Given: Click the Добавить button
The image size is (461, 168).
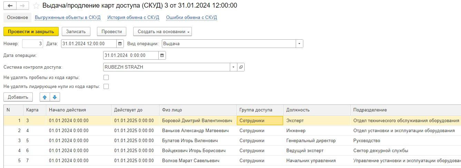Looking at the screenshot, I should tap(18, 97).
